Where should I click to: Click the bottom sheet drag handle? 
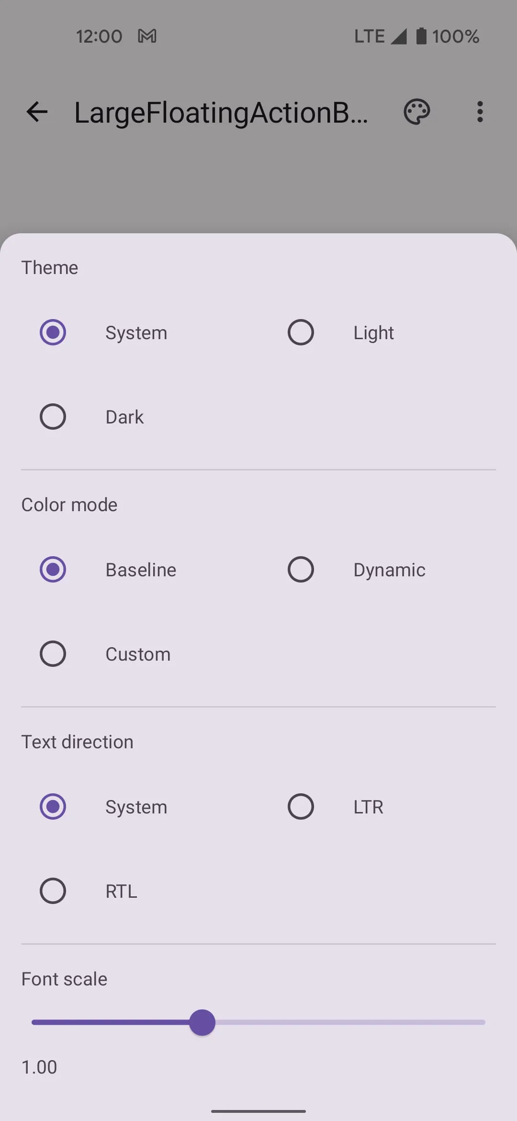pos(258,1110)
